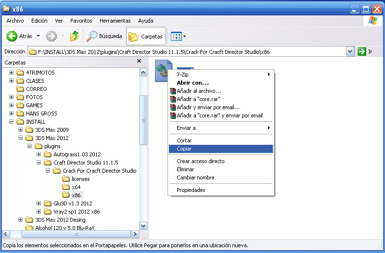
Task: Choose Crear acceso directo
Action: point(221,161)
